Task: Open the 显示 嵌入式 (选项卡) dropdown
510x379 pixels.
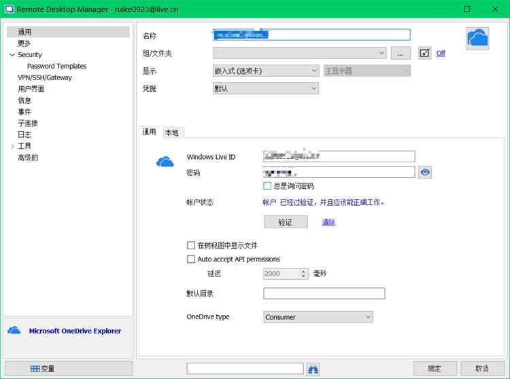Action: pos(266,71)
